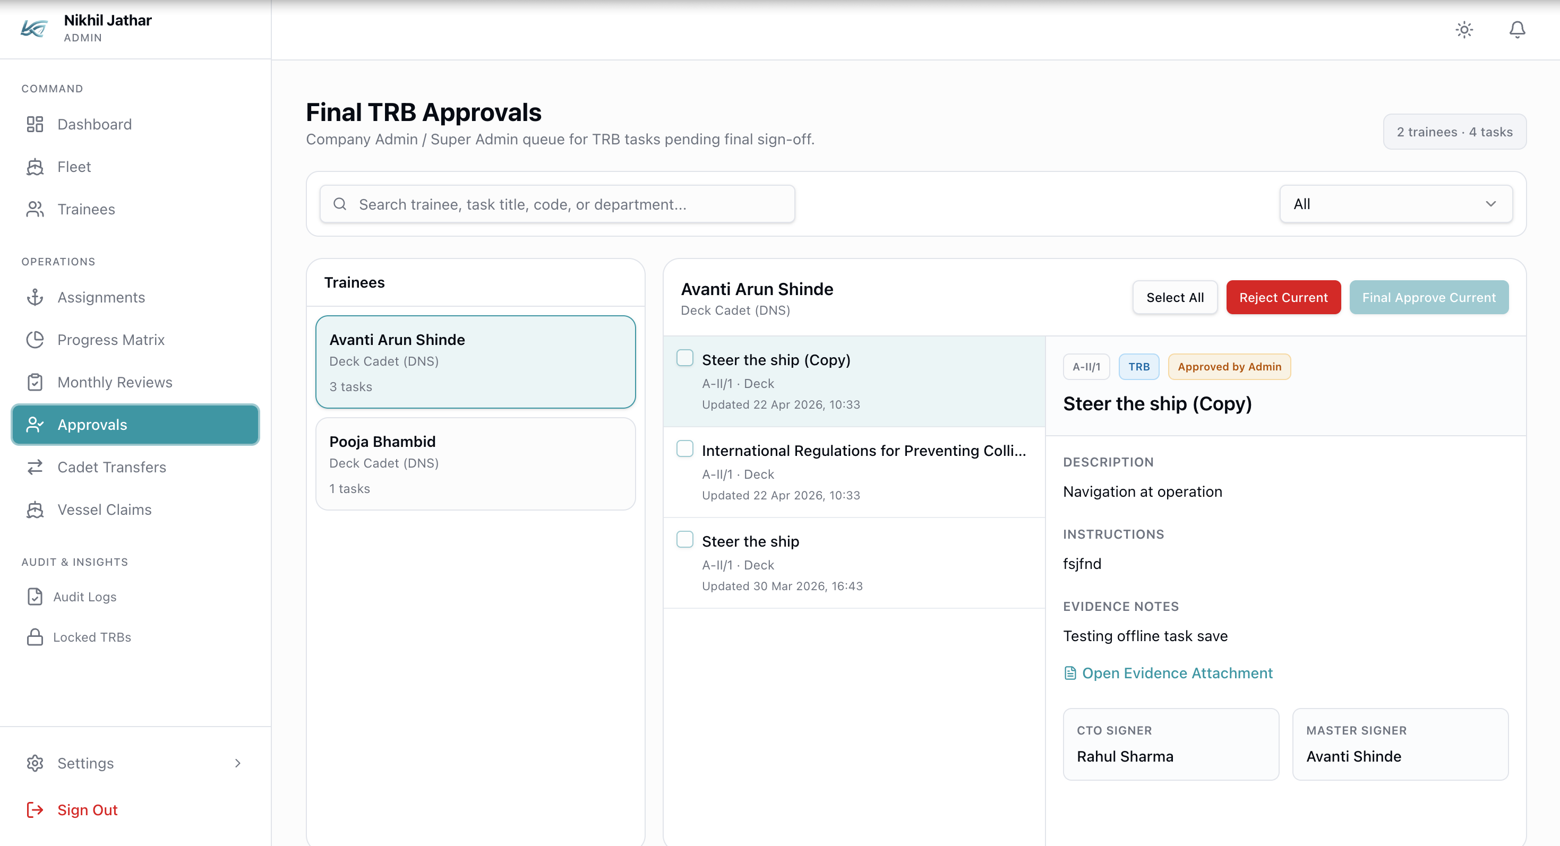The width and height of the screenshot is (1560, 846).
Task: Toggle the sun theme icon
Action: [1464, 30]
